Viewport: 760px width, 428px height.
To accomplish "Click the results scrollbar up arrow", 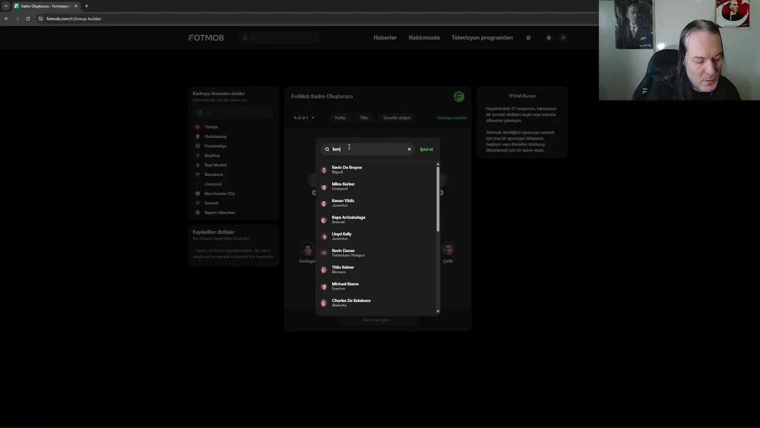I will (x=438, y=164).
